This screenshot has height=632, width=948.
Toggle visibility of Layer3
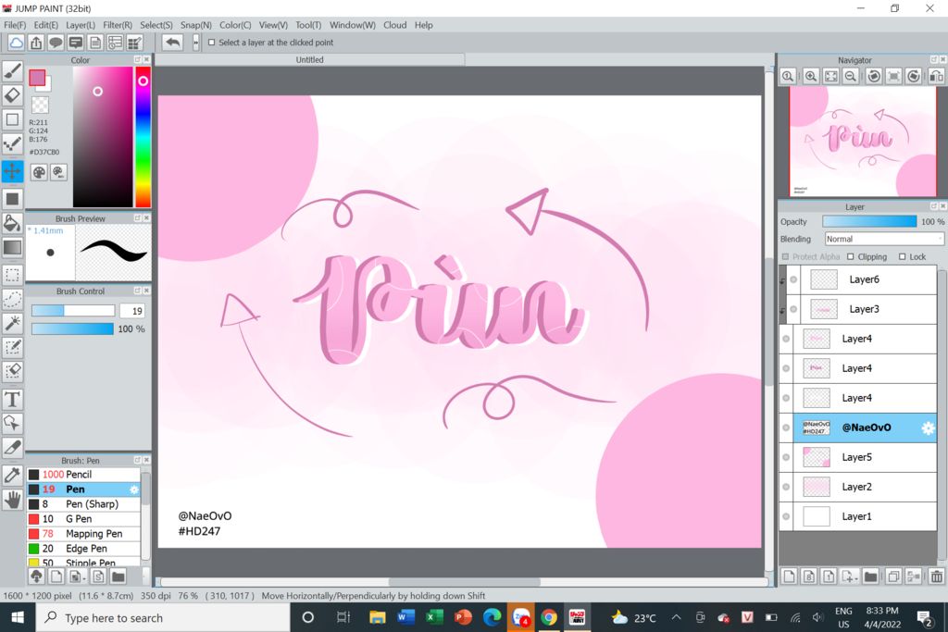[793, 309]
